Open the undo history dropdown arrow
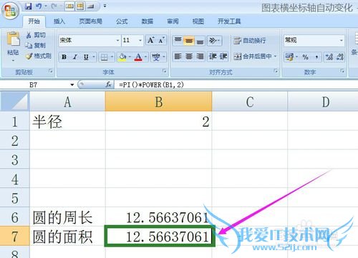The width and height of the screenshot is (358, 258). click(46, 6)
